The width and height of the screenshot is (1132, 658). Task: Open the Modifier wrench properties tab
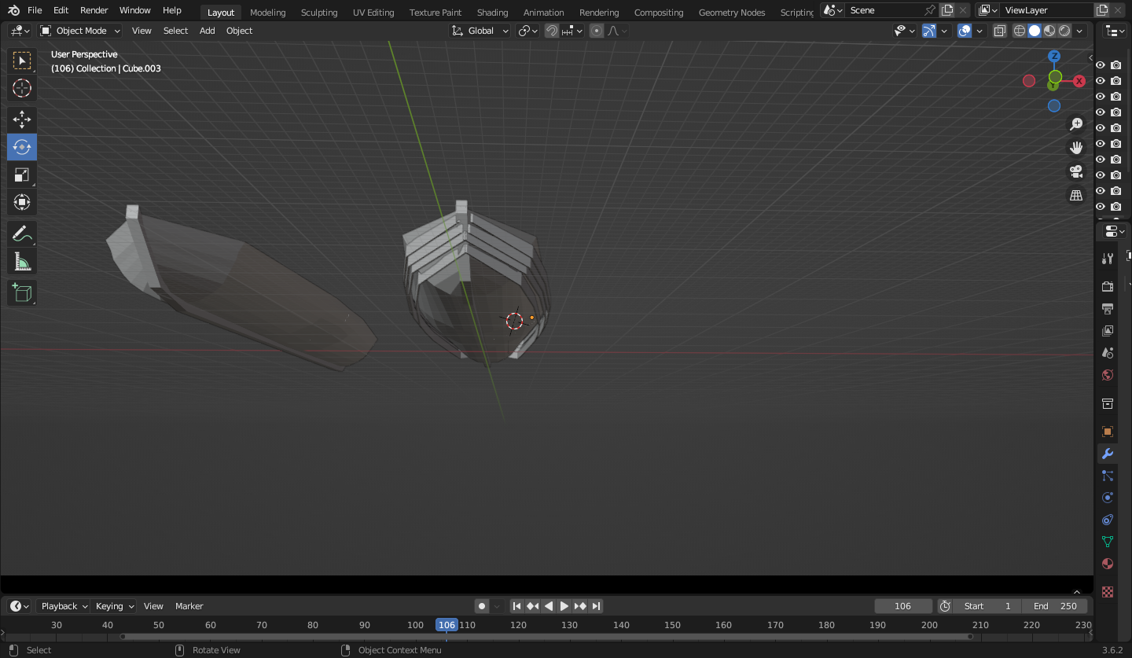[x=1108, y=454]
